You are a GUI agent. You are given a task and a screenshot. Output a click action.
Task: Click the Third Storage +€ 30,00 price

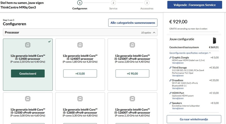[214, 67]
